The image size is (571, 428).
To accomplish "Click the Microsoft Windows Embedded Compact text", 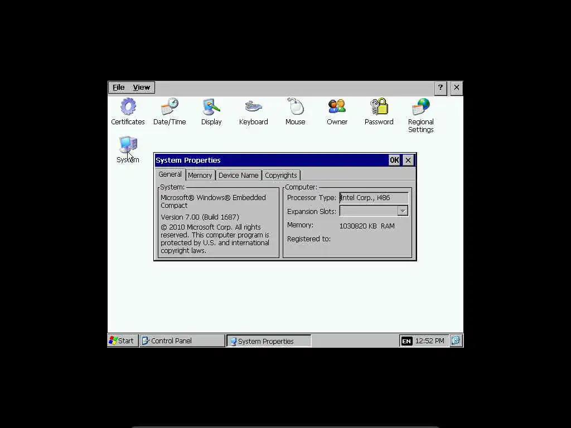I will (x=214, y=201).
